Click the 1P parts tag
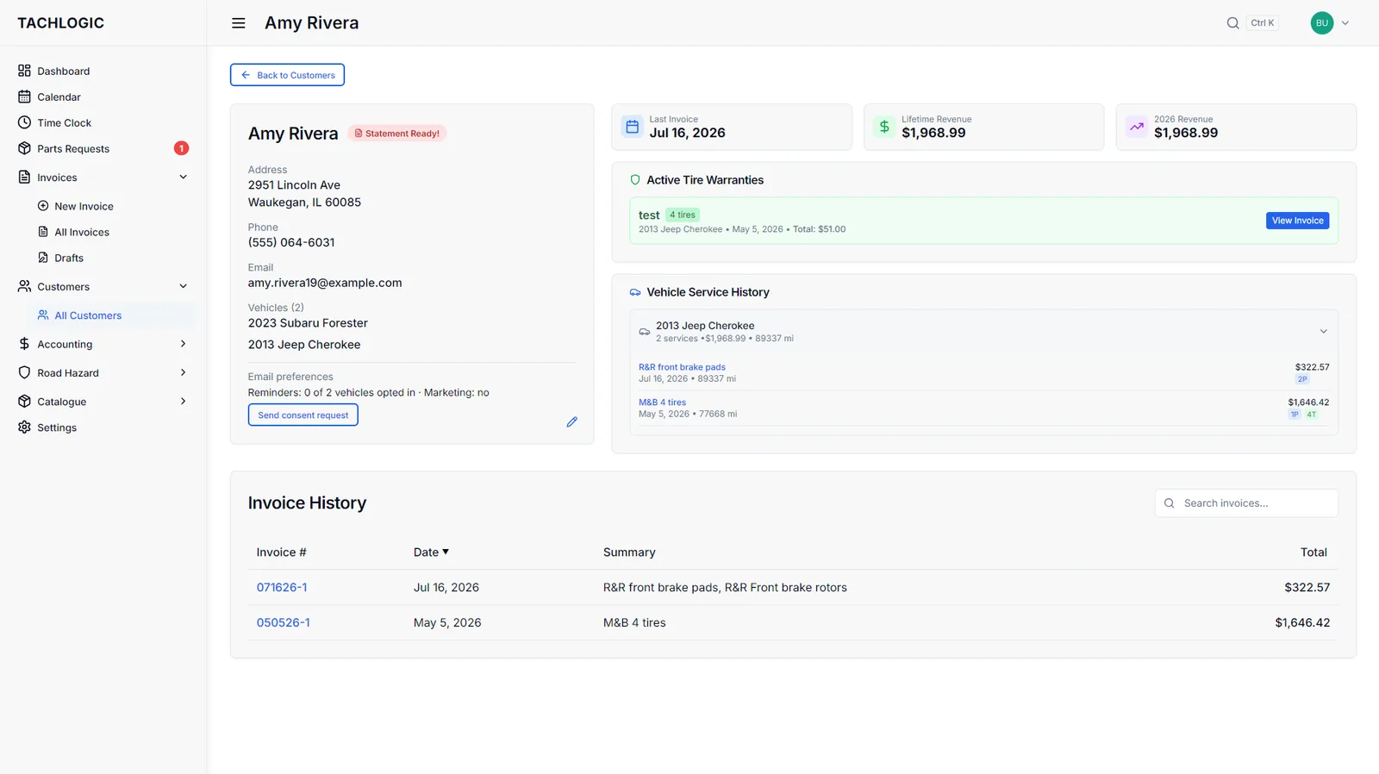The height and width of the screenshot is (774, 1379). 1294,415
